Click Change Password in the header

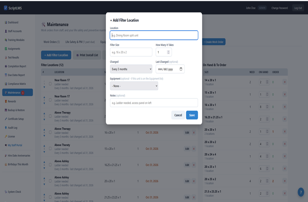coord(280,8)
